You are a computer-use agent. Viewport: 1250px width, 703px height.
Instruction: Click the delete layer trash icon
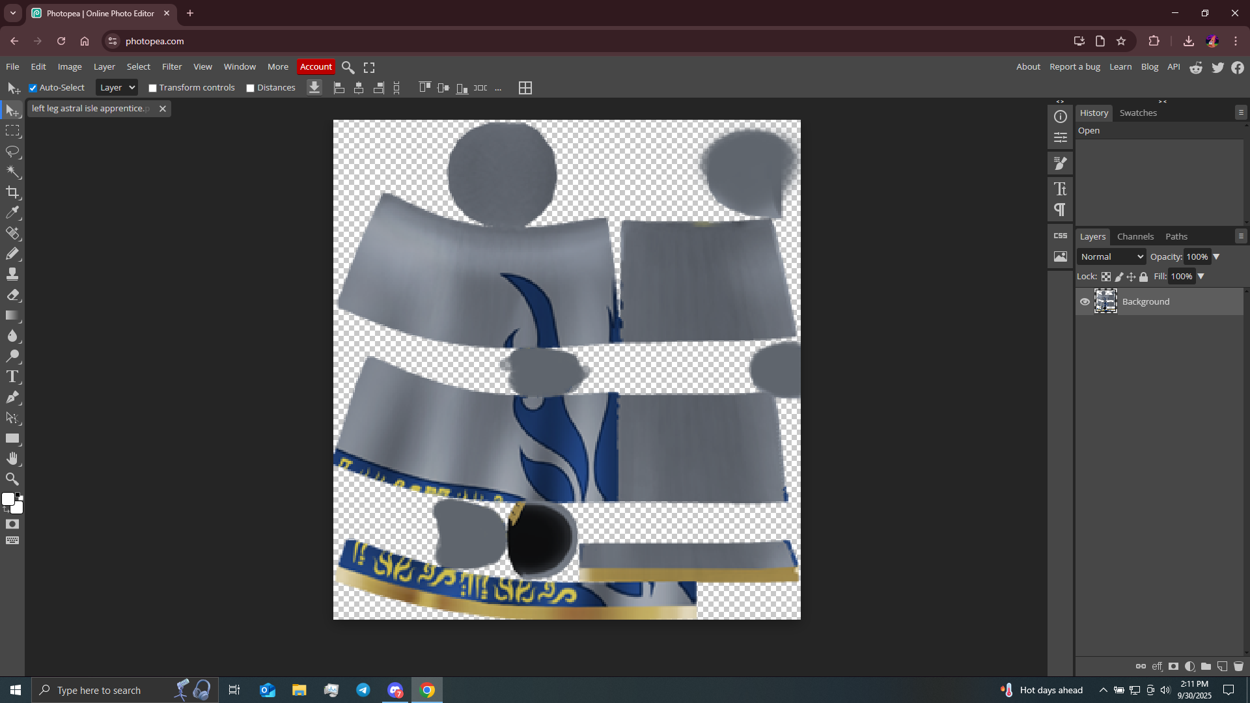[x=1238, y=667]
